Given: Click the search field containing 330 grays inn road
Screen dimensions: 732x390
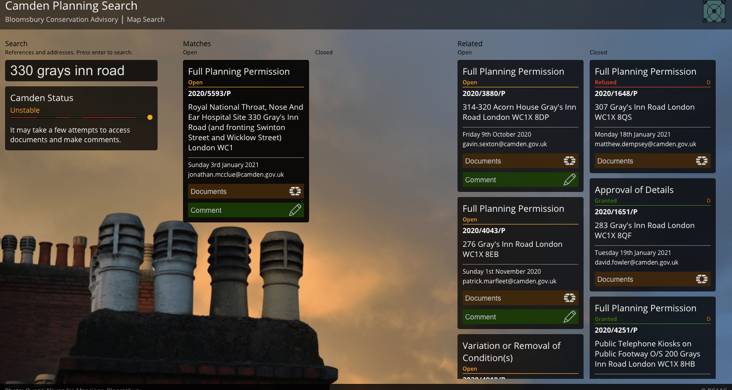Looking at the screenshot, I should click(x=81, y=71).
